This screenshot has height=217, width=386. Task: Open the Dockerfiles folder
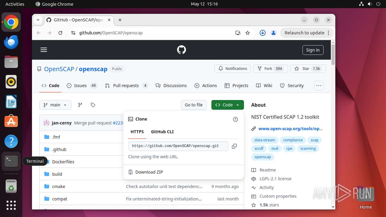point(63,162)
